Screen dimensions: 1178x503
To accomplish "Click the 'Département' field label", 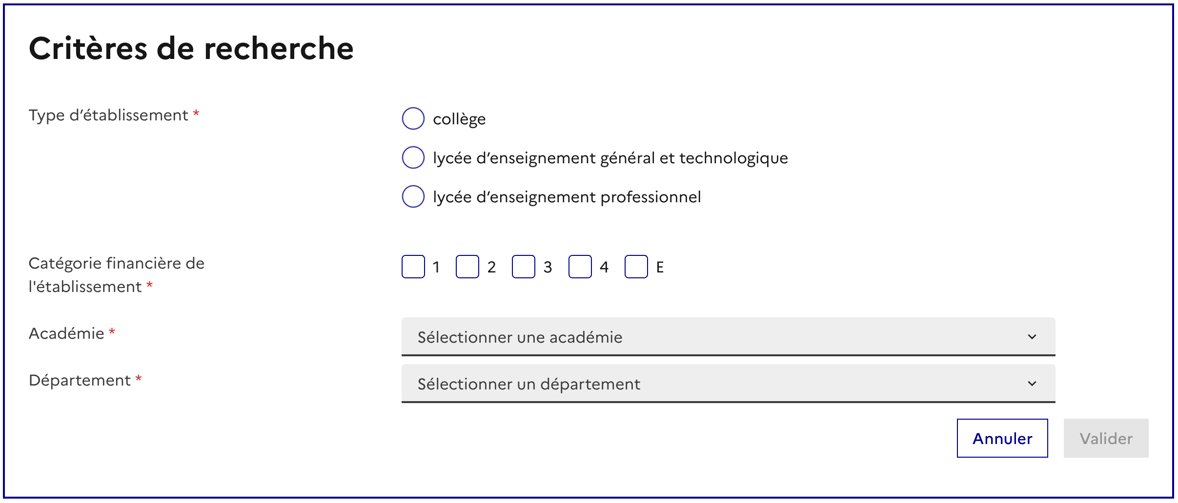I will pyautogui.click(x=80, y=380).
